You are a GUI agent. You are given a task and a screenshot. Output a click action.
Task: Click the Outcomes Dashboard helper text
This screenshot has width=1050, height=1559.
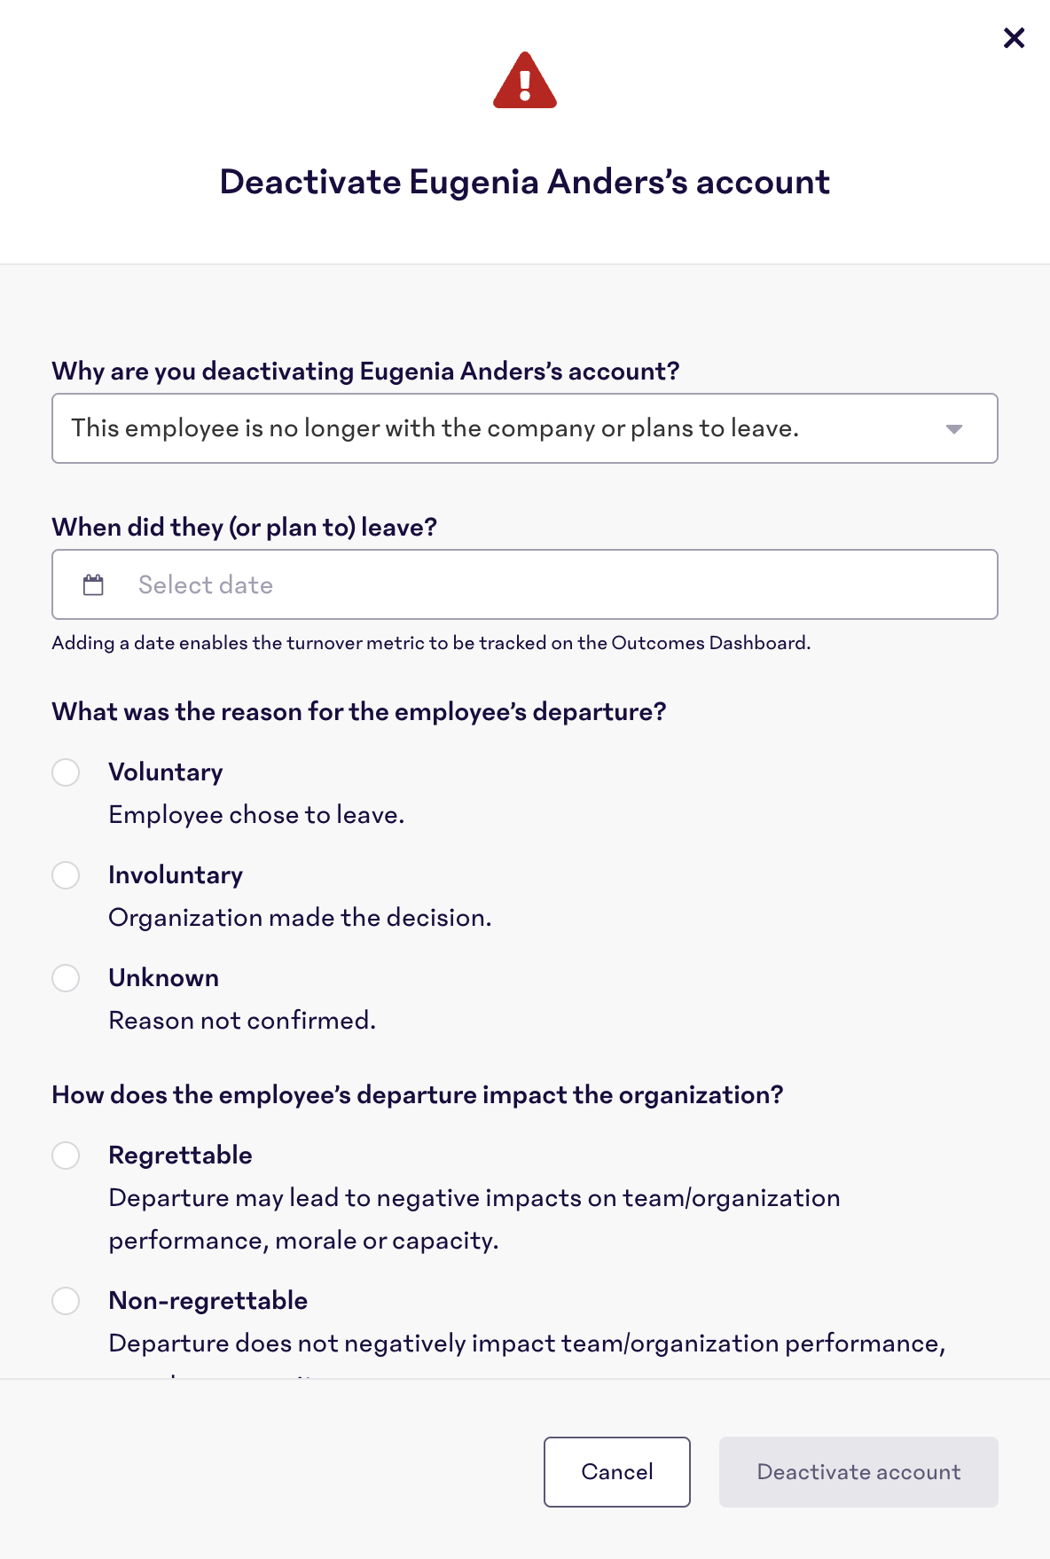pos(431,643)
